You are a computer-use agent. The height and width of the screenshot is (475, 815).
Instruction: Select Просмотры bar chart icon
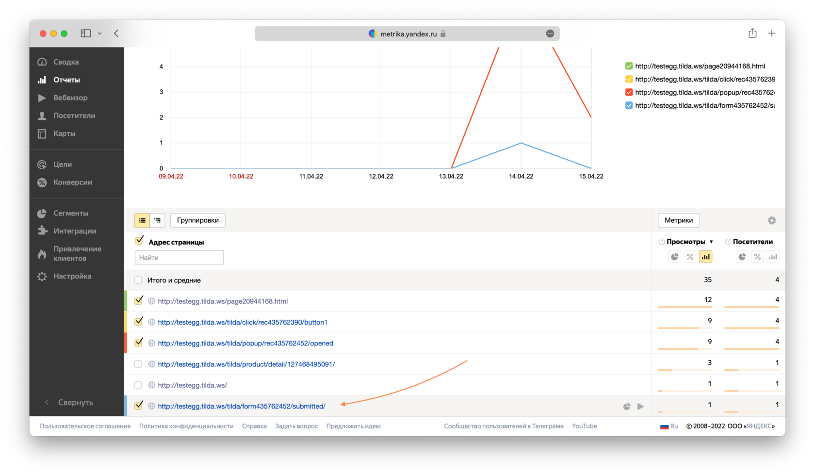pyautogui.click(x=705, y=257)
